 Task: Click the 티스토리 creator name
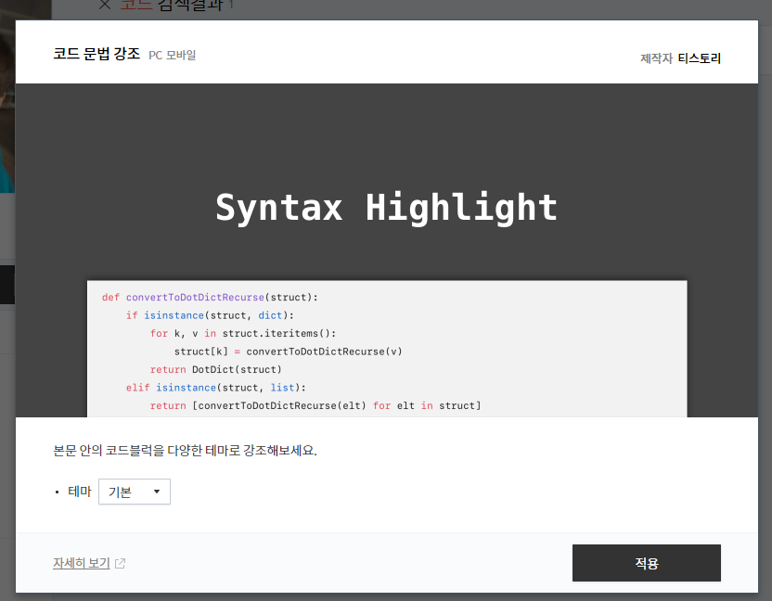[699, 58]
